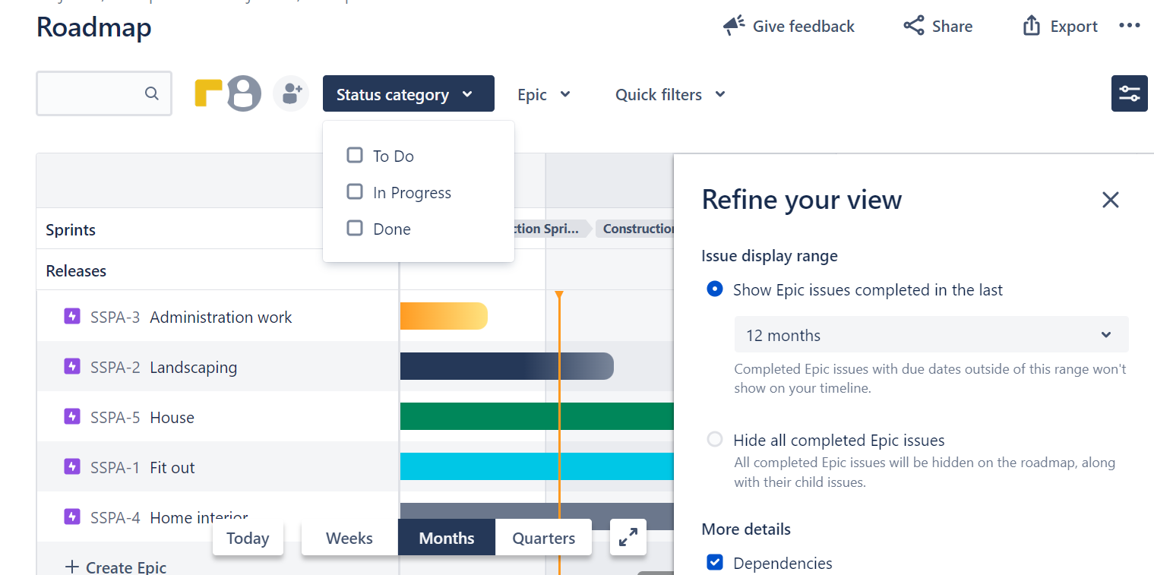Open the more actions ellipsis menu
This screenshot has height=575, width=1154.
(x=1130, y=25)
